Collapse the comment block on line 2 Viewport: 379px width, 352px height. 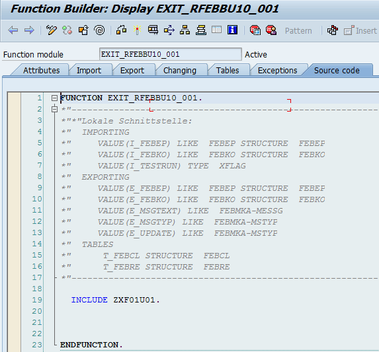click(55, 109)
